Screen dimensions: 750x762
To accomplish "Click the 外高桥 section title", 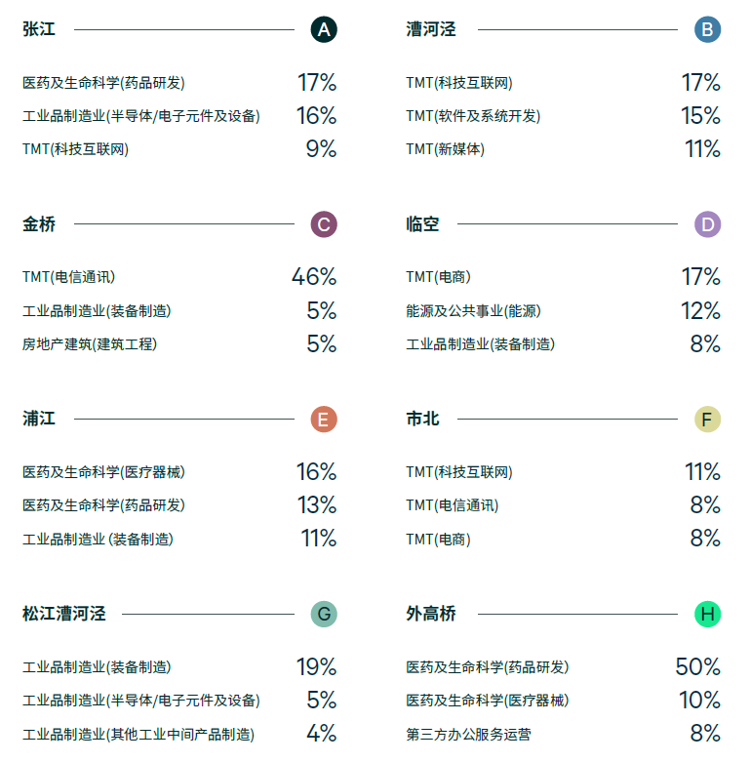I will point(431,615).
